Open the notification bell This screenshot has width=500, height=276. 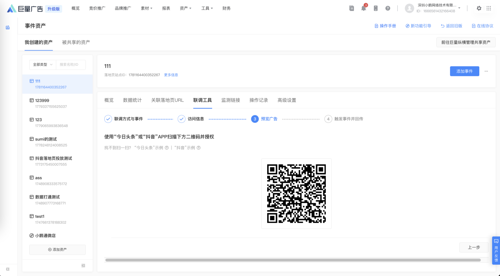[x=364, y=8]
